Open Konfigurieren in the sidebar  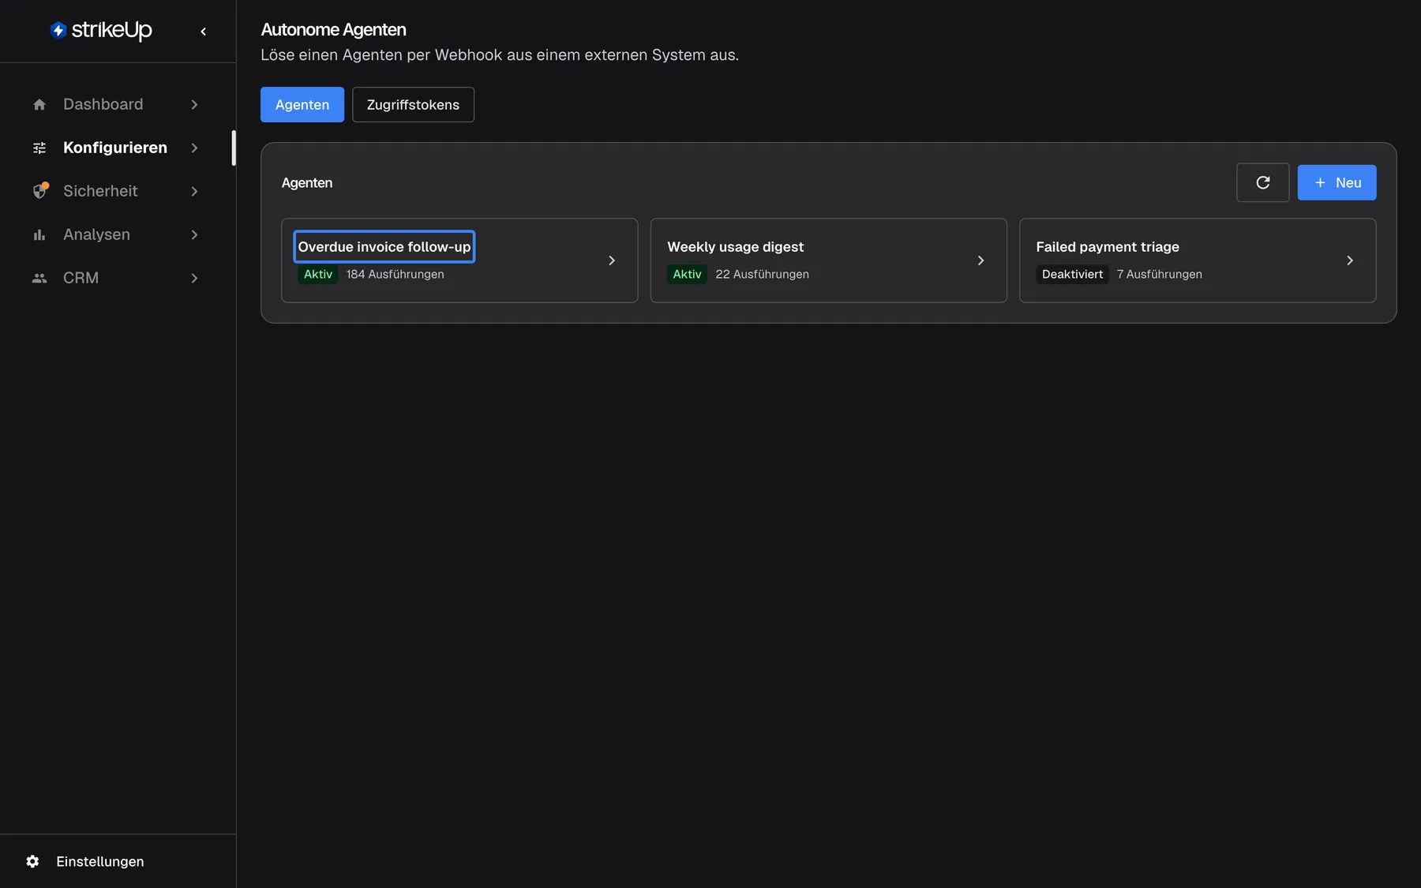[116, 148]
